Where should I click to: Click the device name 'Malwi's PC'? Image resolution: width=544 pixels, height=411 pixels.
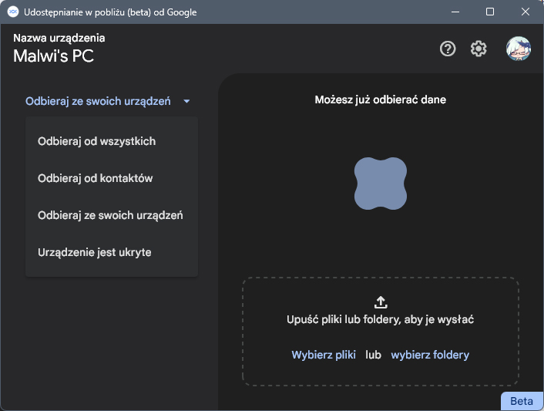pyautogui.click(x=53, y=56)
